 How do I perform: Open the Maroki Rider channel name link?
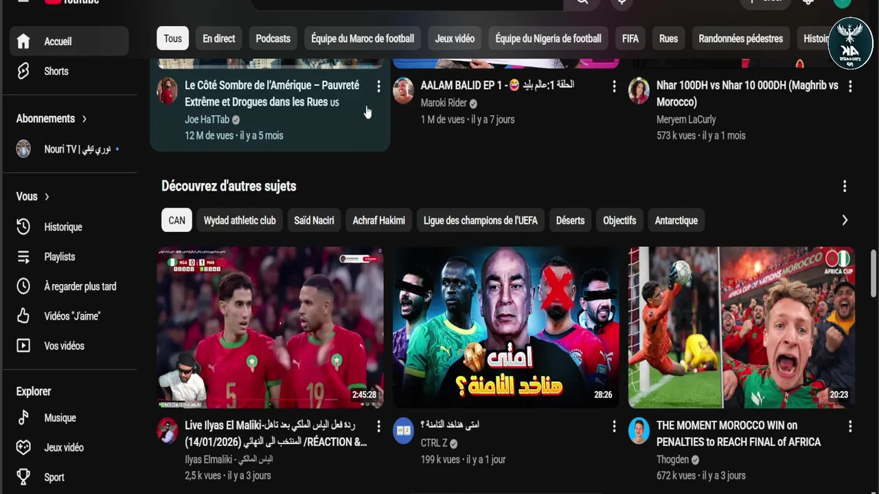coord(444,103)
